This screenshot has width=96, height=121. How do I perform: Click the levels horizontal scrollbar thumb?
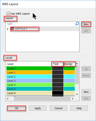click(x=42, y=99)
